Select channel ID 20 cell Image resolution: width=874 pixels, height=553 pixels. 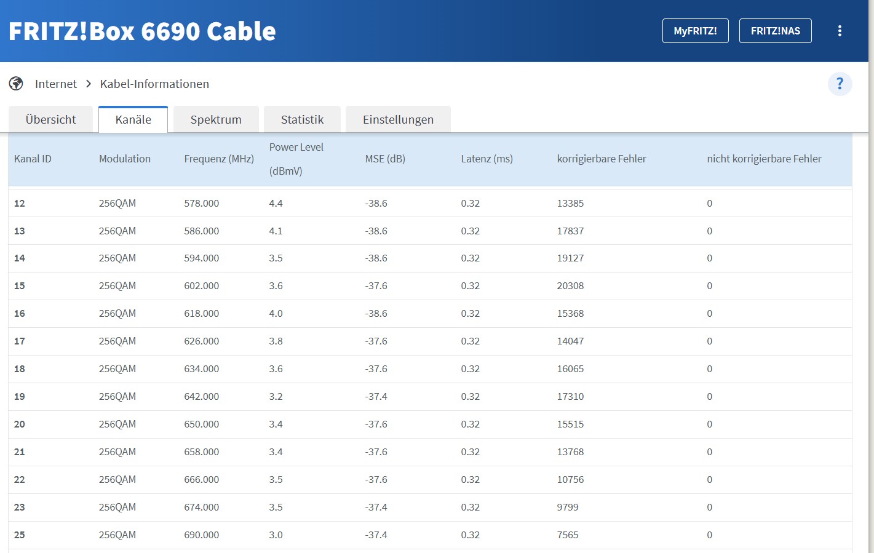pyautogui.click(x=20, y=424)
